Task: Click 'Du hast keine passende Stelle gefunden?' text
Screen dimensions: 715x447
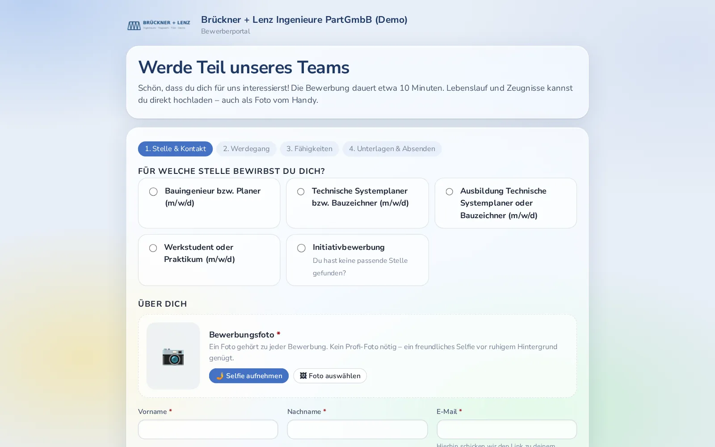Action: (x=360, y=267)
